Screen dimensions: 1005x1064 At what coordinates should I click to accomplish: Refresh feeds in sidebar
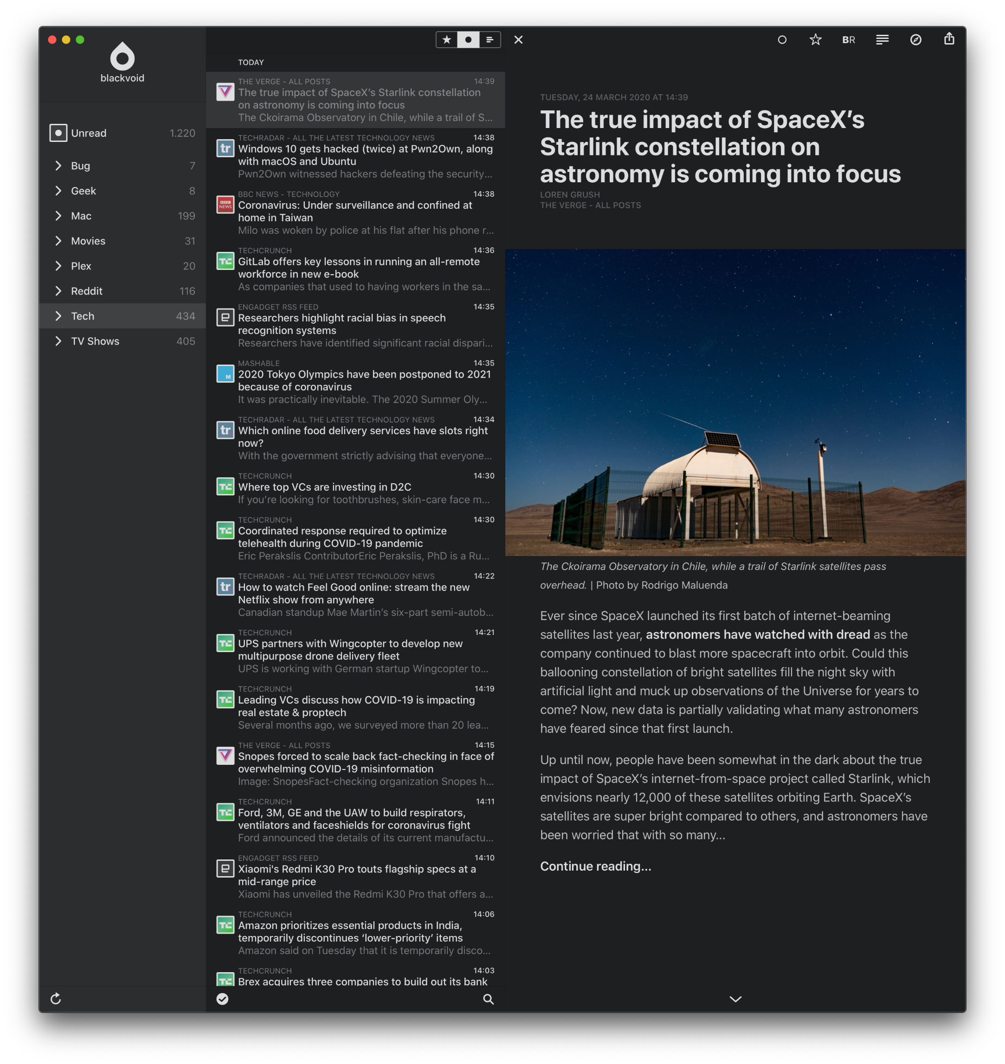(x=56, y=999)
